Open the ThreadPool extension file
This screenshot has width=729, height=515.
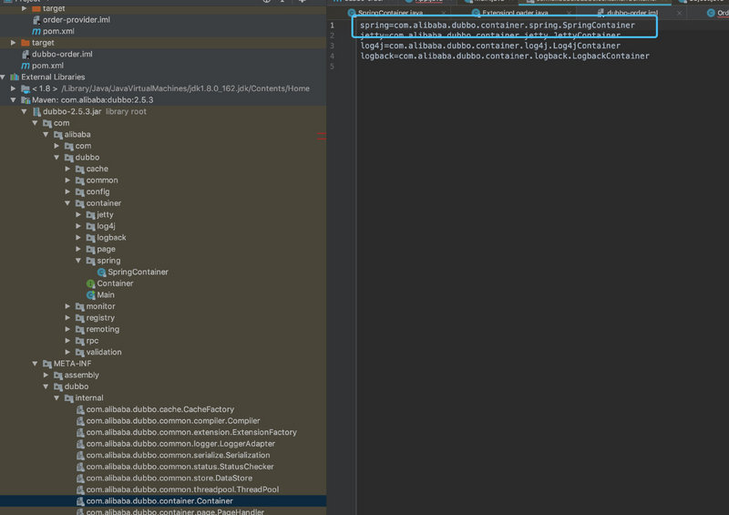182,489
